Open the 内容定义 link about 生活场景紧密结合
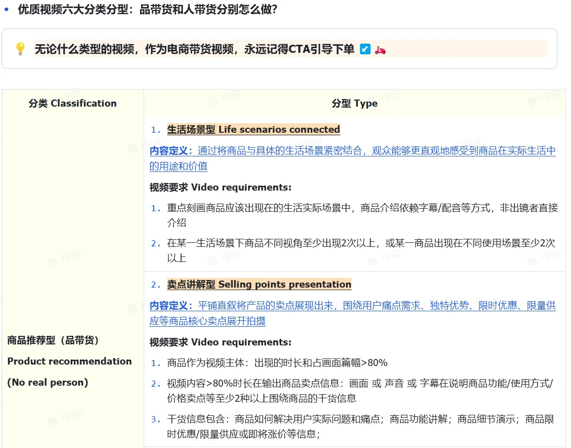The height and width of the screenshot is (448, 571). tap(353, 158)
